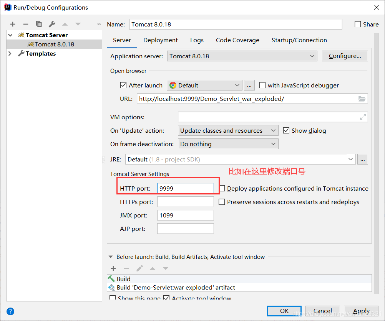Switch to the Logs tab

pos(197,40)
